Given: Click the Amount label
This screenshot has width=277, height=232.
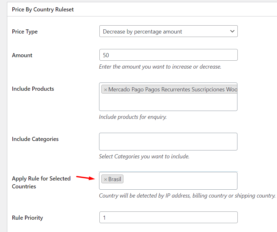Looking at the screenshot, I should pyautogui.click(x=22, y=55).
